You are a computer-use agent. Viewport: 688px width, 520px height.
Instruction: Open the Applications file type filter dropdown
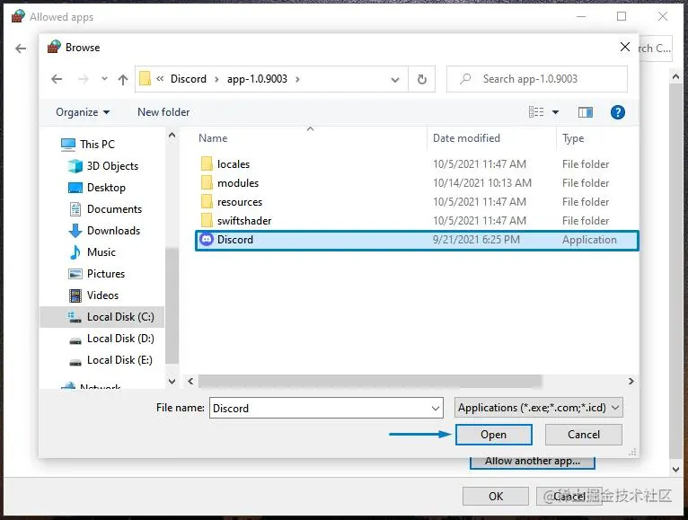tap(538, 408)
